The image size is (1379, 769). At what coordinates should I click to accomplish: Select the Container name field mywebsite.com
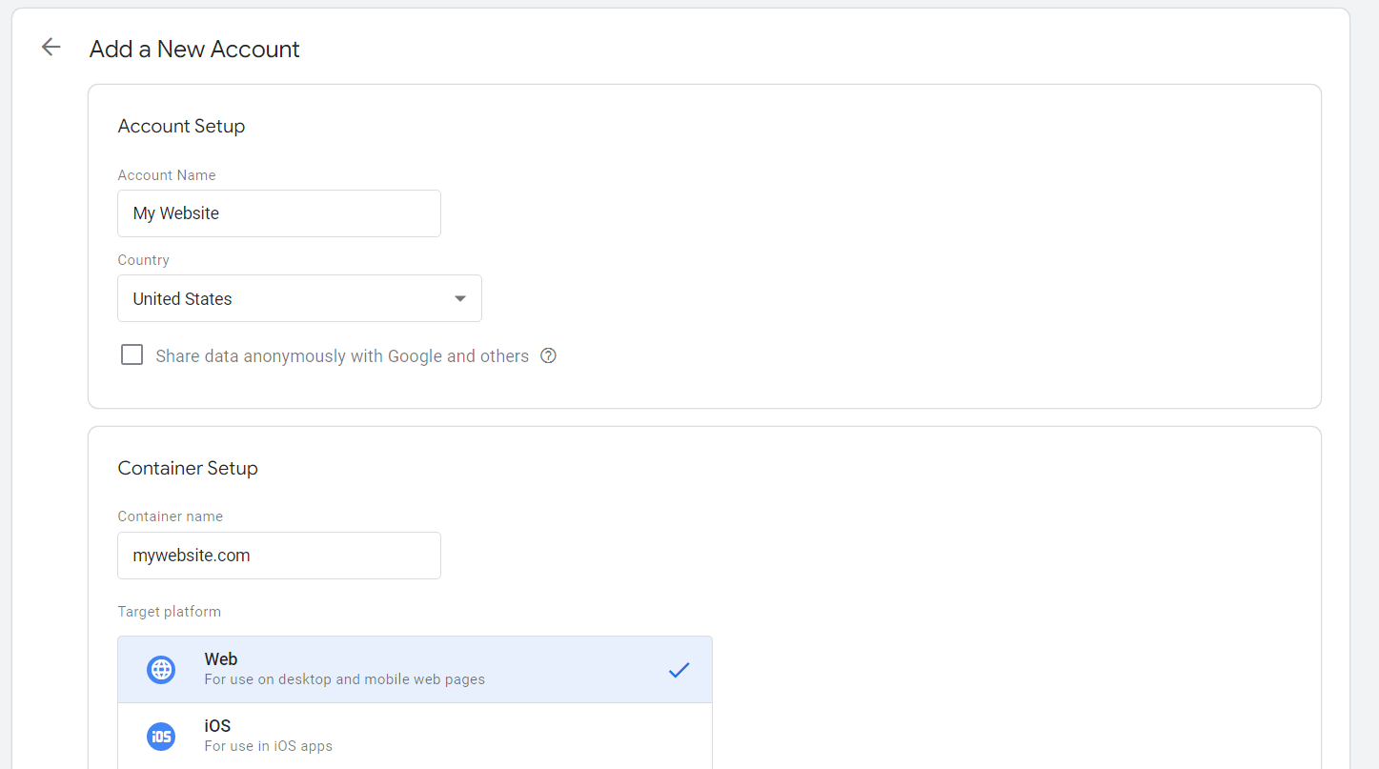click(278, 555)
